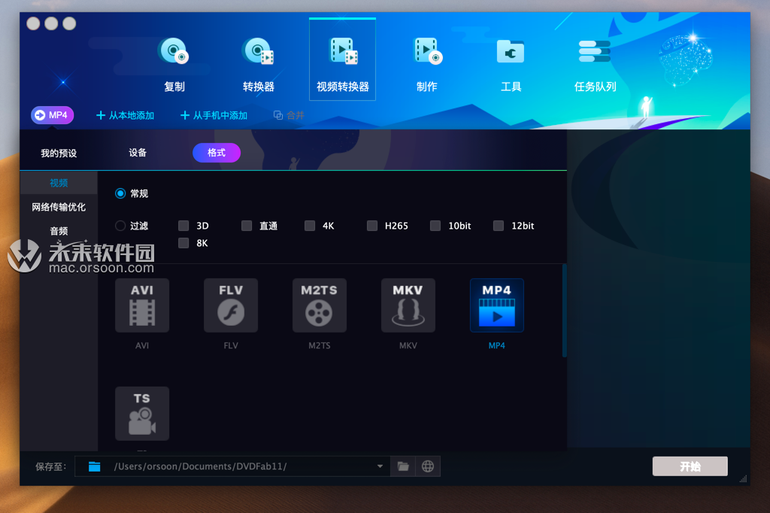Click the globe icon next to save path
Screen dimensions: 770x513
(428, 466)
